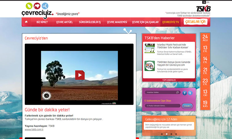Viewport: 232px width, 139px height.
Task: Switch language to TR
Action: [x=204, y=2]
